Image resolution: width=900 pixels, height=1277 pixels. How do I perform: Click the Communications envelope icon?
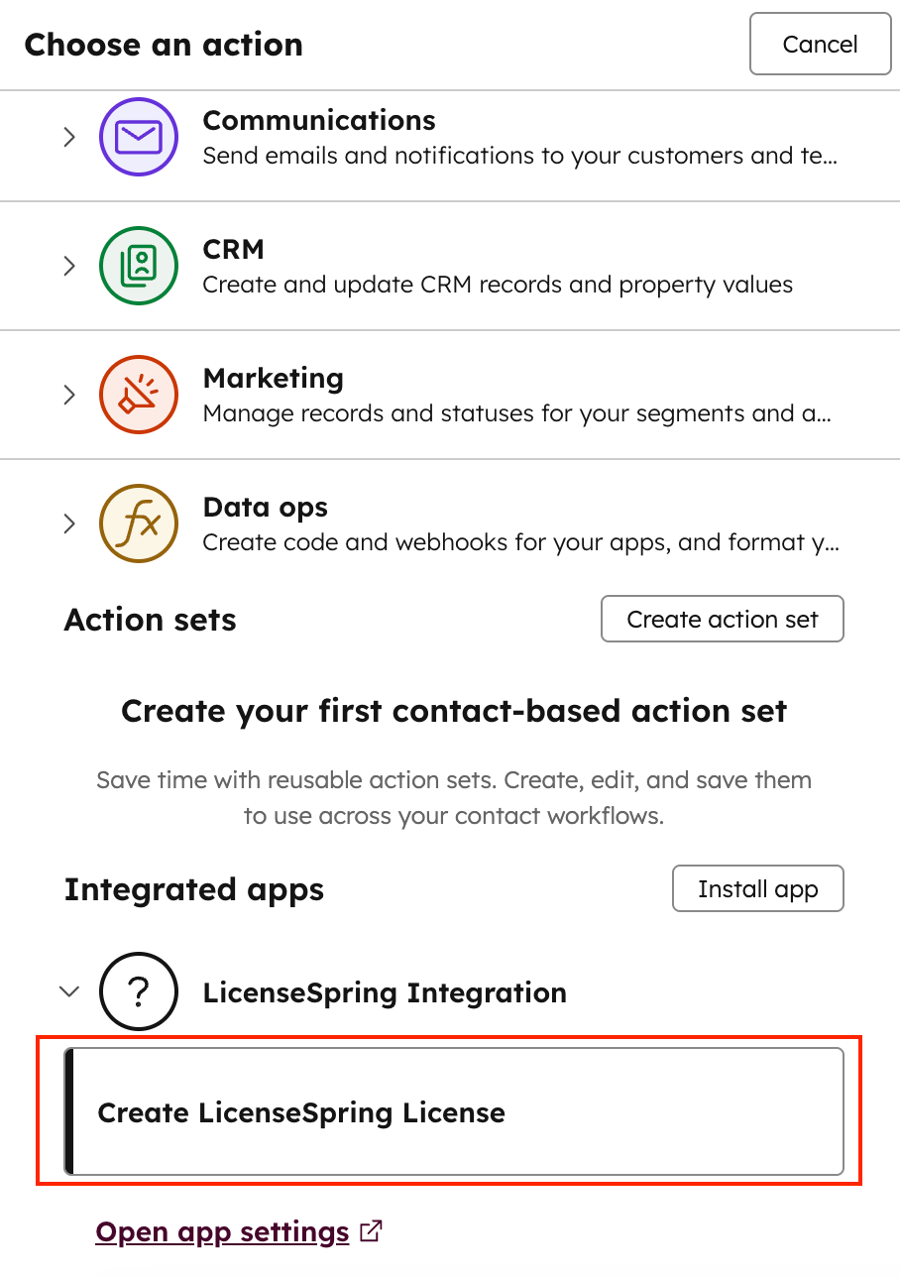[x=139, y=137]
